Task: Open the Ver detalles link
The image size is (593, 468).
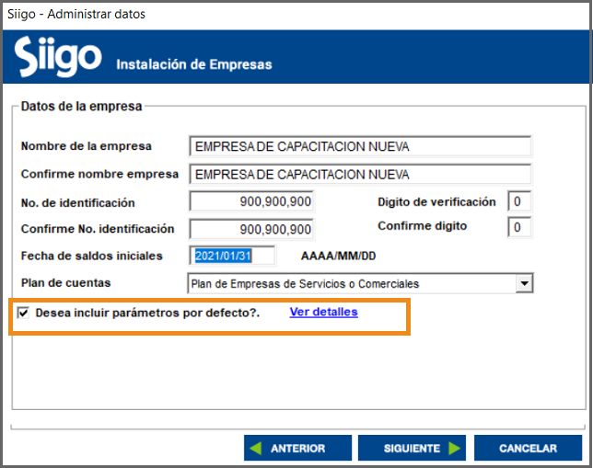Action: [324, 312]
